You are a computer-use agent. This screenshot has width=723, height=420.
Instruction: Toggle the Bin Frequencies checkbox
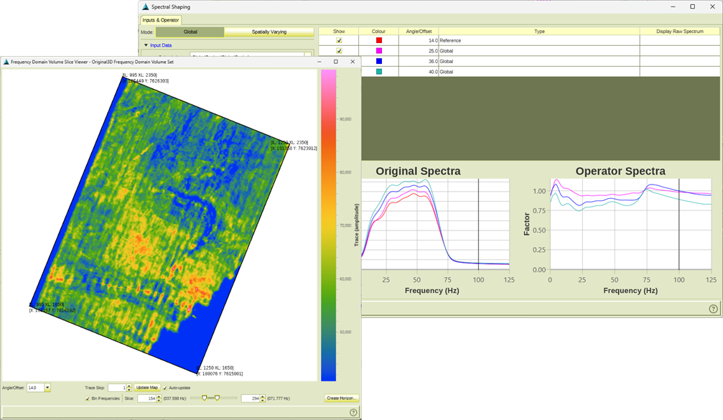click(x=88, y=398)
